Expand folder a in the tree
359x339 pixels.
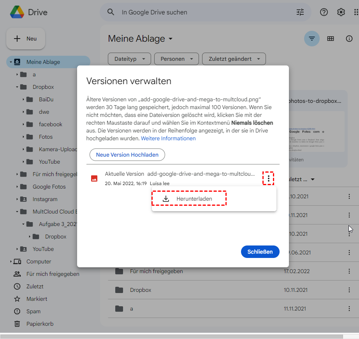17,74
